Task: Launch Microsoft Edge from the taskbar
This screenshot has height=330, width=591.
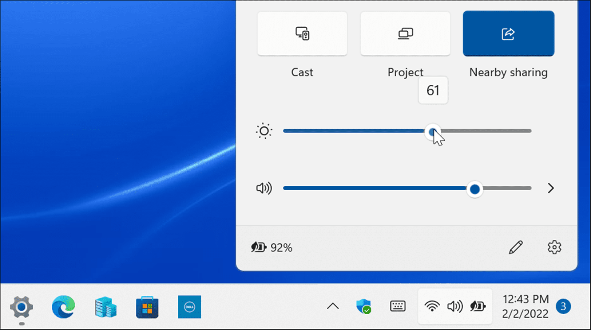Action: click(63, 307)
